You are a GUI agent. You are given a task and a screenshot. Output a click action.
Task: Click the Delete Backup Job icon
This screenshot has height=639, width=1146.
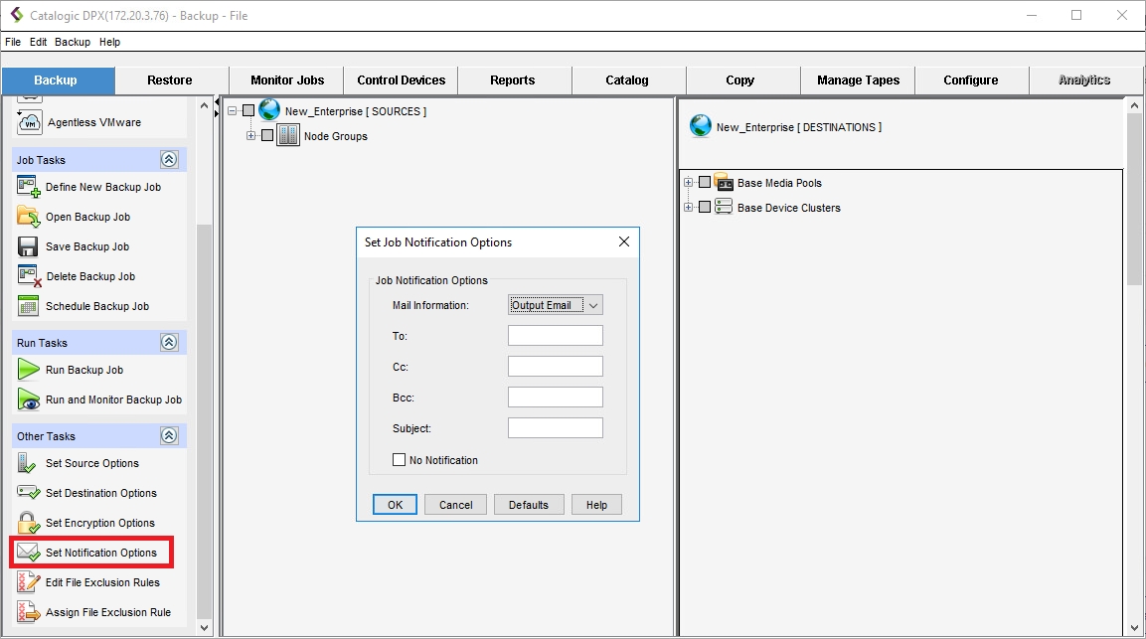pos(29,276)
